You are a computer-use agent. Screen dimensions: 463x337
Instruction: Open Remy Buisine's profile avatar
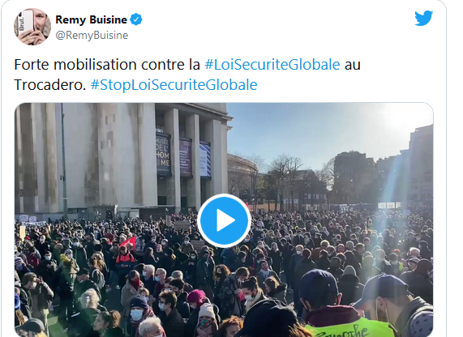click(32, 27)
